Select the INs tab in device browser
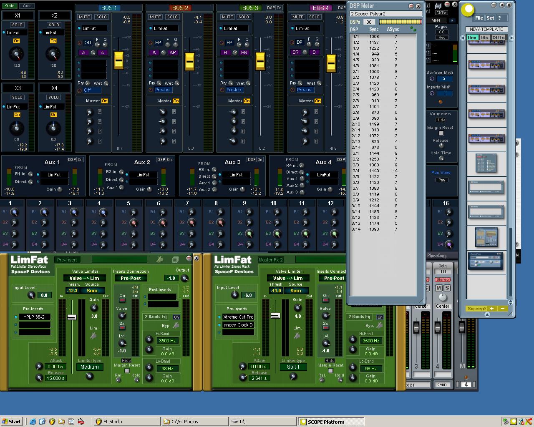Screen dimensions: 534x427 pyautogui.click(x=484, y=38)
